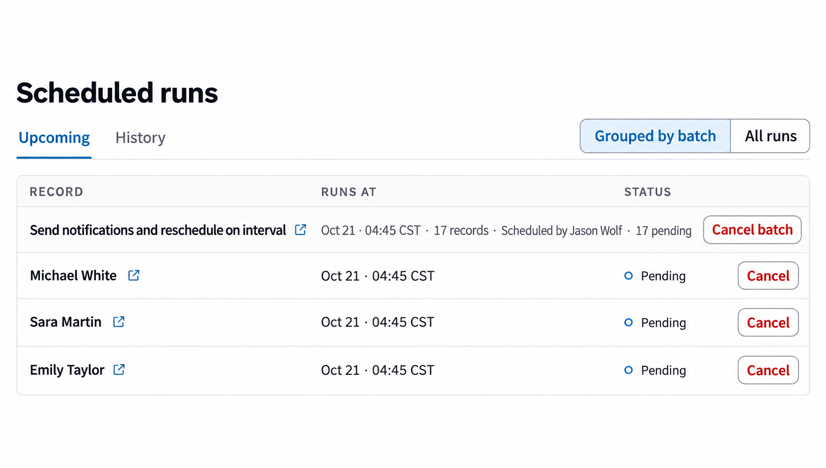
Task: Click the Sara Martin record name
Action: (65, 322)
